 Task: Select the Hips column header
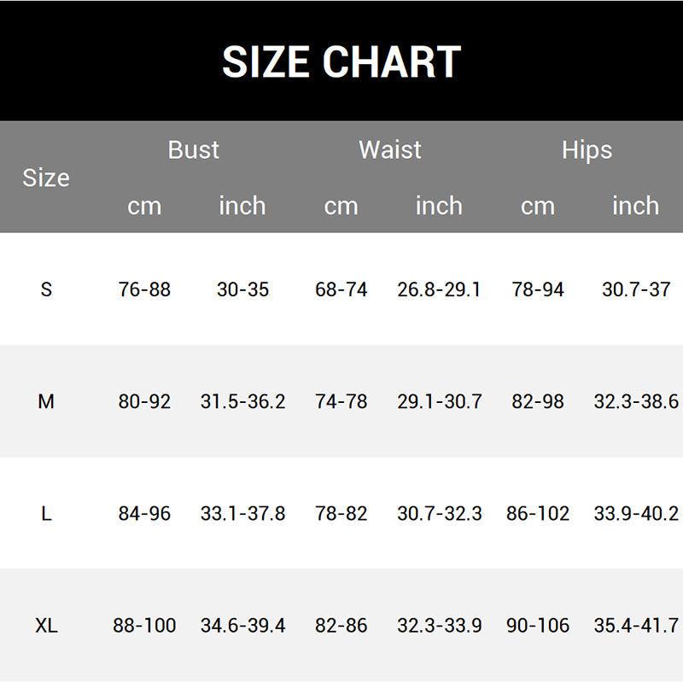[587, 149]
